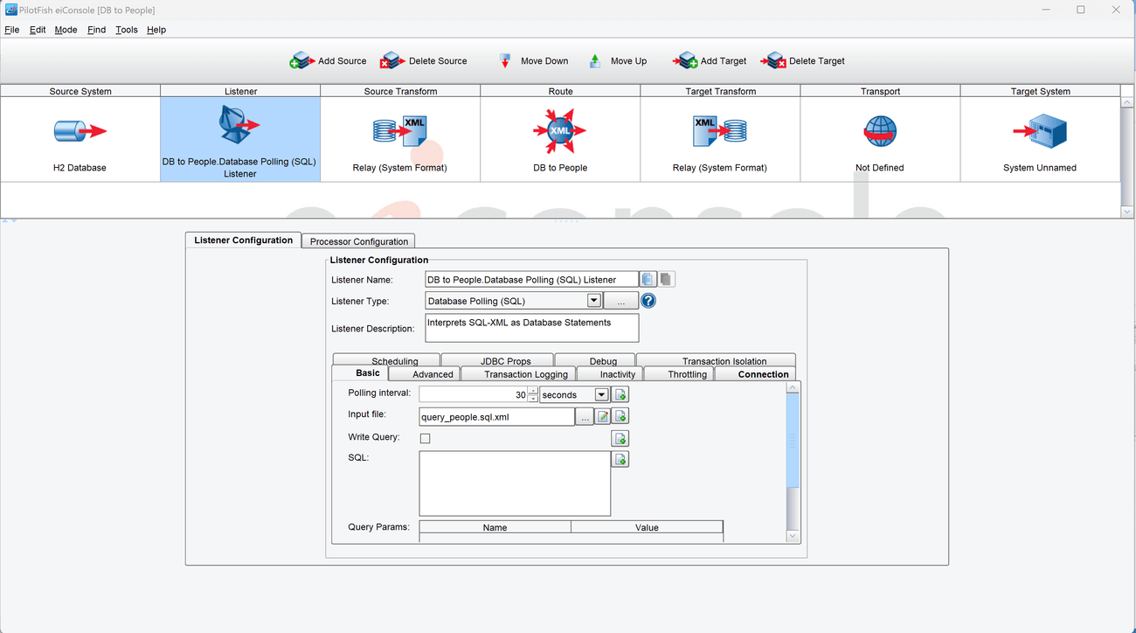Screen dimensions: 1136x633
Task: Click the Query Params Name column header
Action: click(495, 527)
